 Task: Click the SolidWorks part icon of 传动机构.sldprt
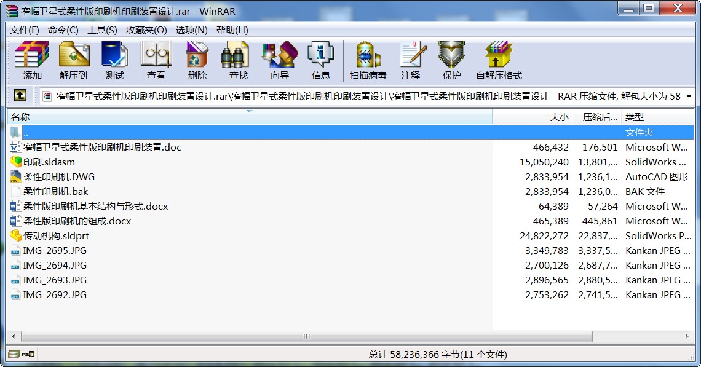[x=15, y=235]
